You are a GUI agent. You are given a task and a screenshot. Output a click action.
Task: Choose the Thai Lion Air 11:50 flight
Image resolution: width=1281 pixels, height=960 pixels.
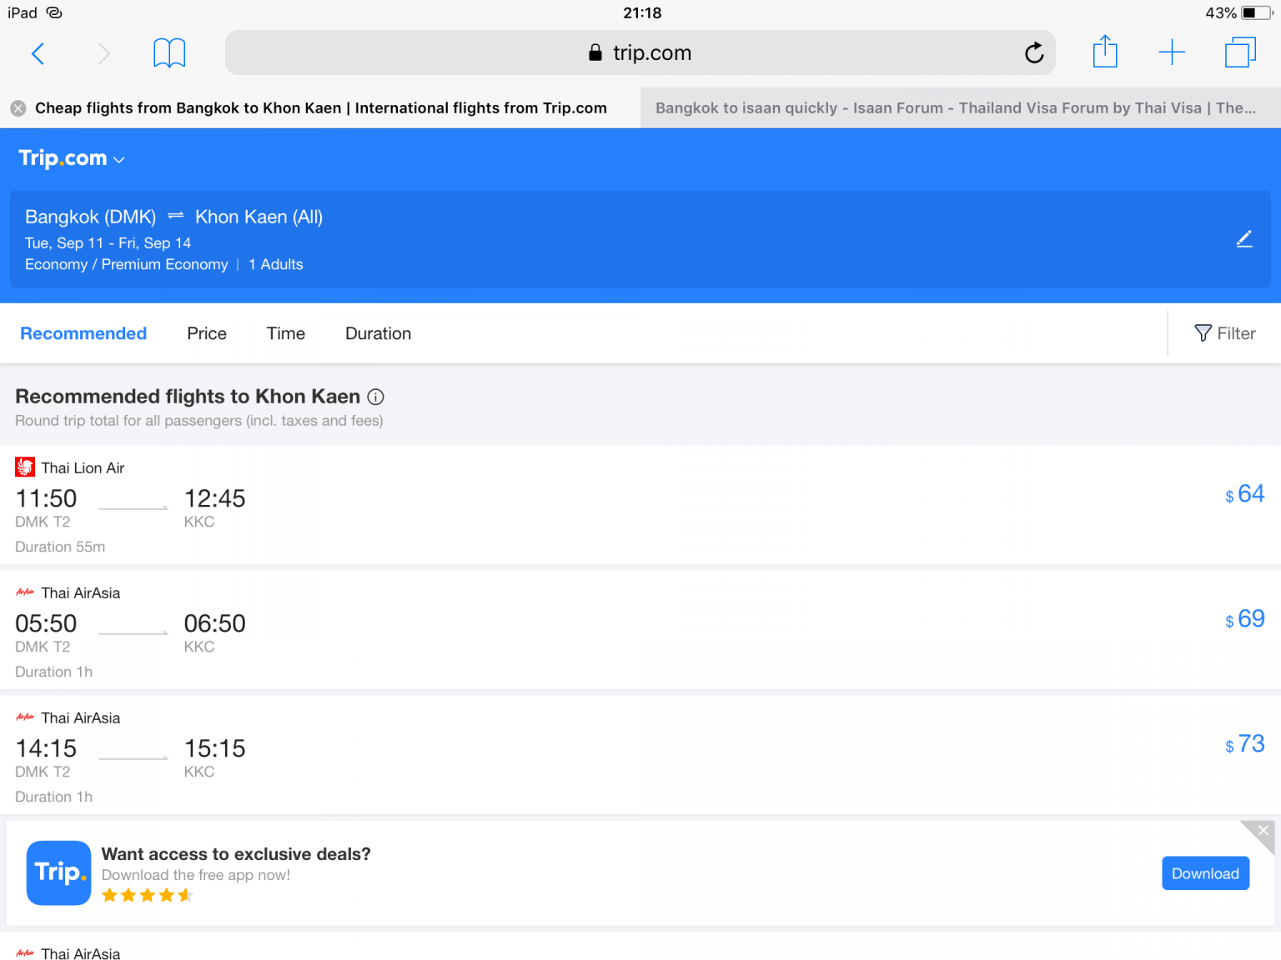click(640, 505)
